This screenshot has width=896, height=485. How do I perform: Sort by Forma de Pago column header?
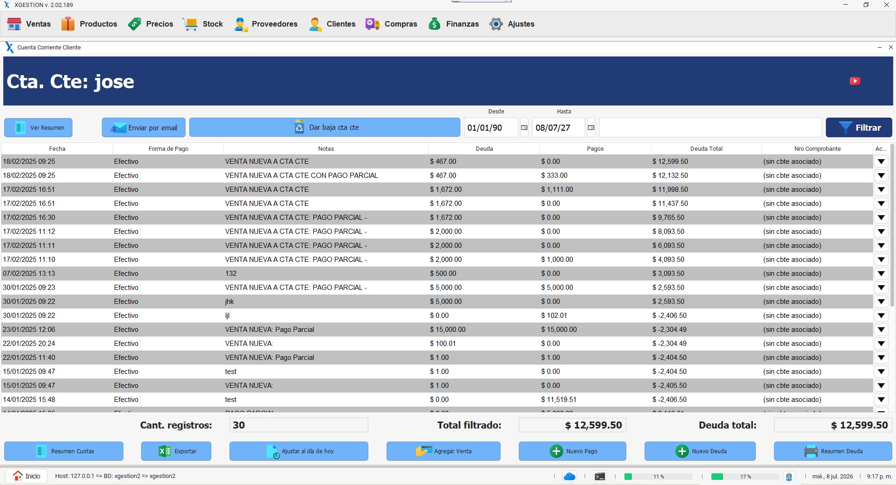[x=168, y=148]
